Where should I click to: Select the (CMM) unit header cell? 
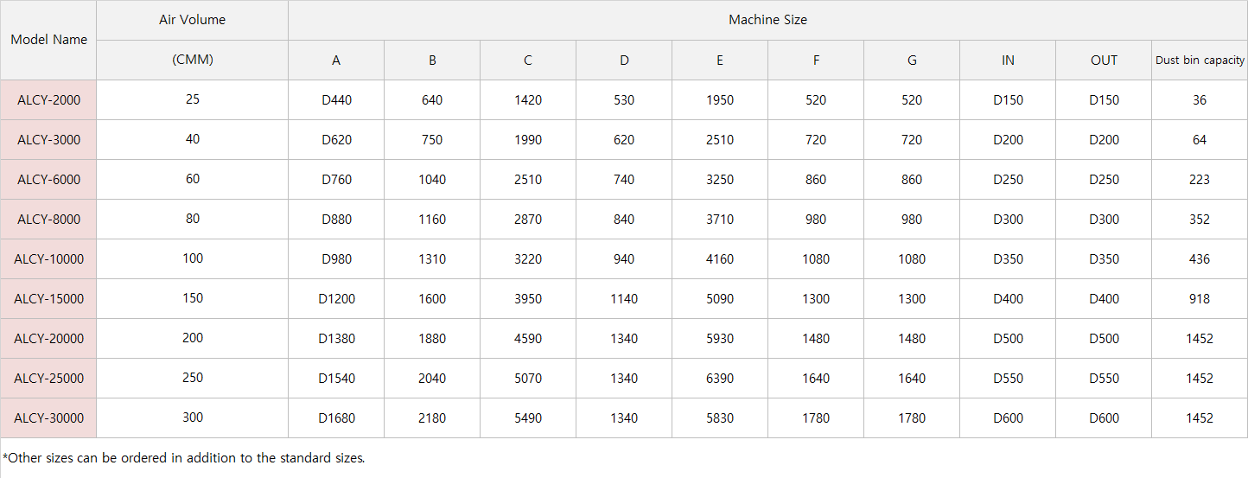coord(192,61)
